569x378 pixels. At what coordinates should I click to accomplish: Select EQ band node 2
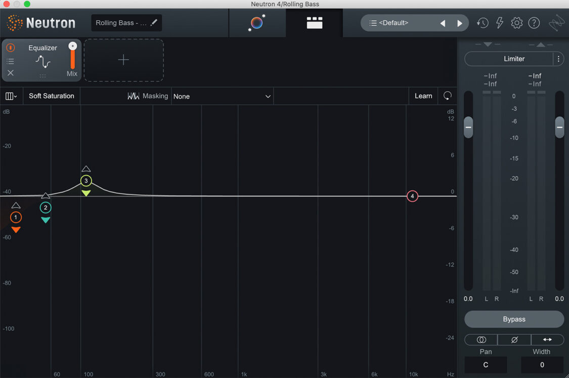pyautogui.click(x=46, y=207)
